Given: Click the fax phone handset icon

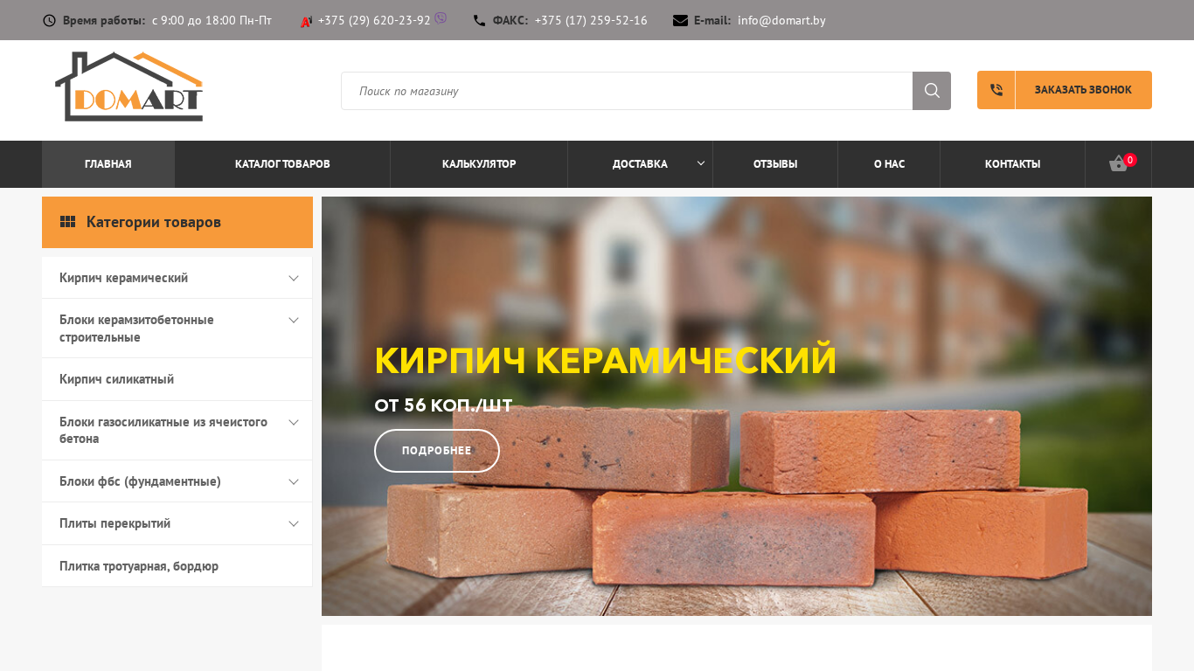Looking at the screenshot, I should point(479,20).
